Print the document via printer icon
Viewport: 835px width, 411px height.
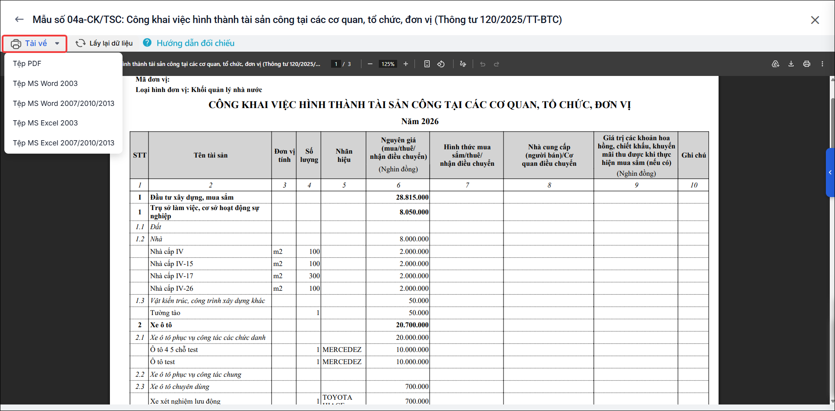point(807,64)
